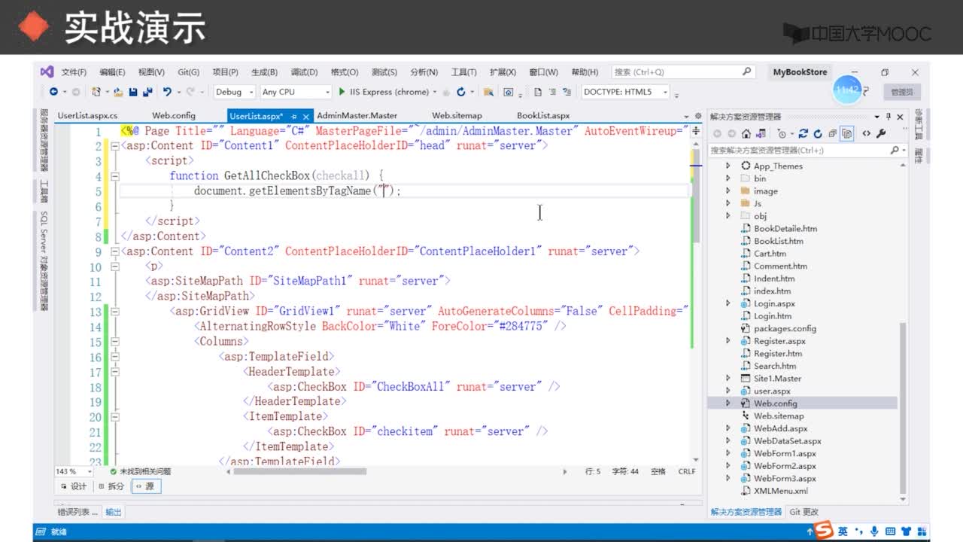
Task: Click the Save All icon
Action: [147, 92]
